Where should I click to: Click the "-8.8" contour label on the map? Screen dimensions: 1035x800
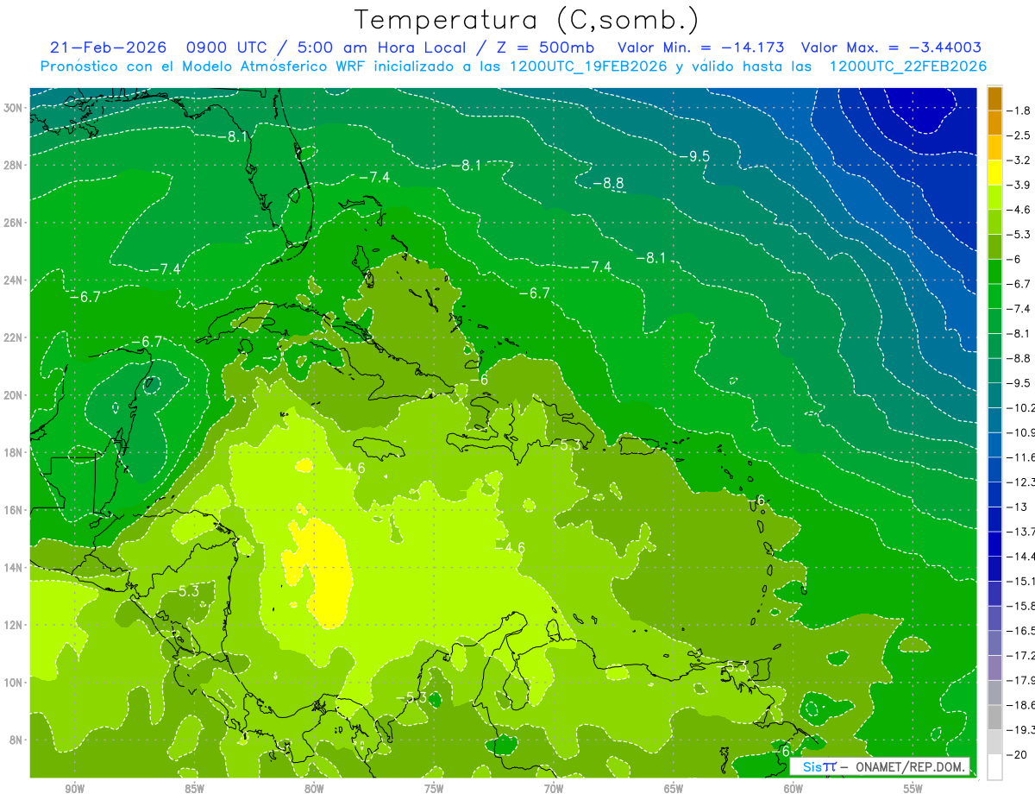pyautogui.click(x=608, y=183)
